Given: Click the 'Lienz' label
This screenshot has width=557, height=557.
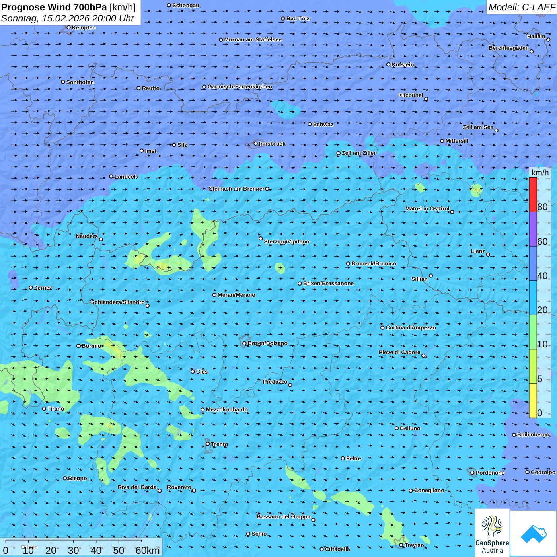Looking at the screenshot, I should 477,251.
